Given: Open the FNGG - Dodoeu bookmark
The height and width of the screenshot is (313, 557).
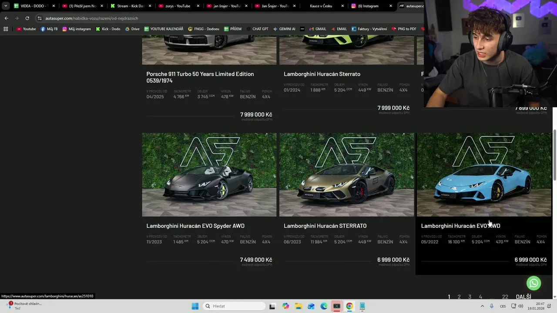Looking at the screenshot, I should click(204, 29).
